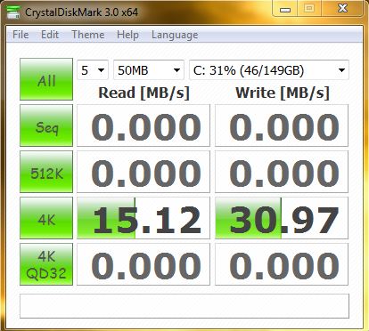Run the 4K random benchmark

pyautogui.click(x=46, y=218)
